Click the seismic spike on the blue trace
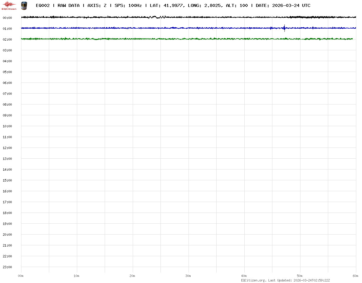 pyautogui.click(x=284, y=28)
